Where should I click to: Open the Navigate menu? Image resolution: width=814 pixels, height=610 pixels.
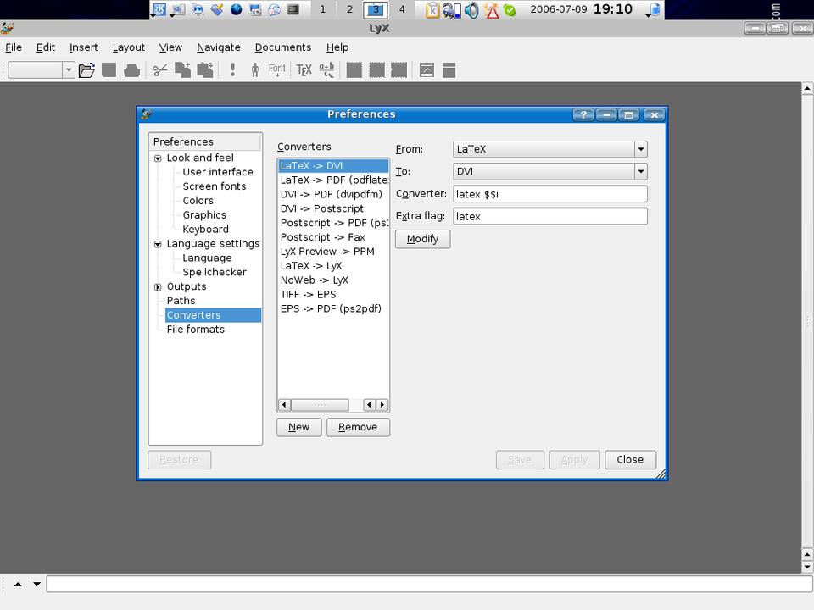[219, 47]
